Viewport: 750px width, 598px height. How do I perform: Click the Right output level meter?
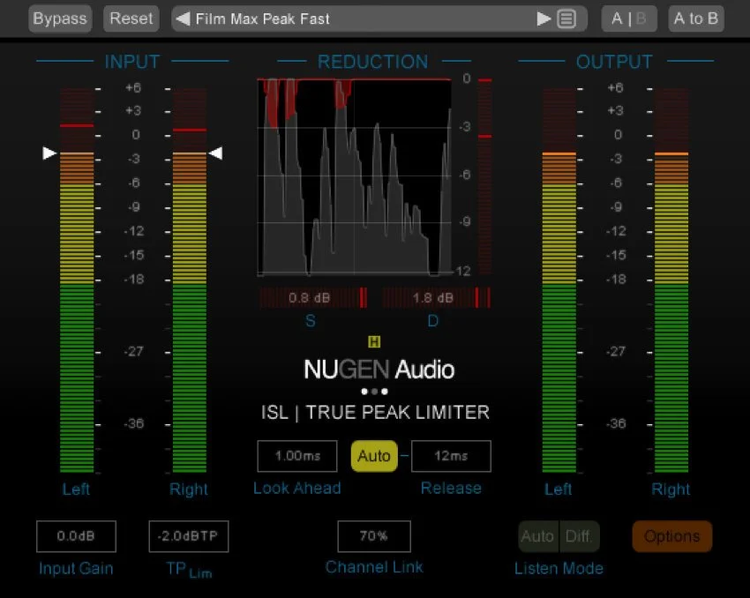pyautogui.click(x=671, y=280)
